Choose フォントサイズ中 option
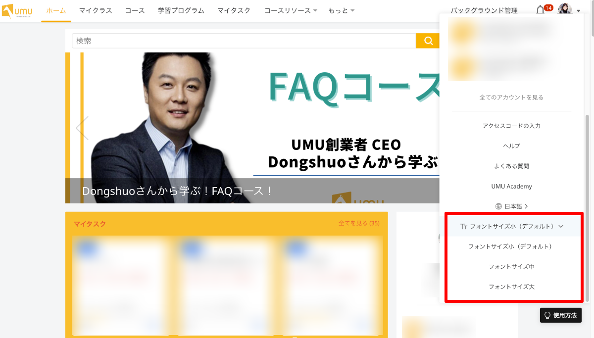The width and height of the screenshot is (594, 338). pyautogui.click(x=511, y=267)
